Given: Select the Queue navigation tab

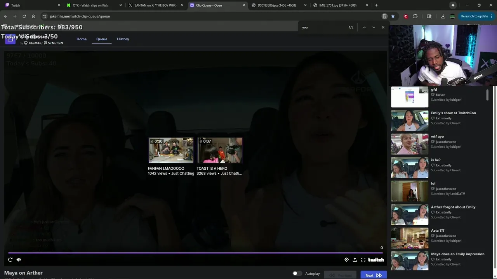Looking at the screenshot, I should click(102, 39).
